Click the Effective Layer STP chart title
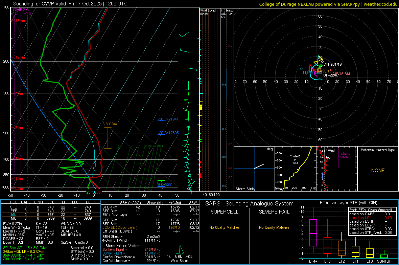 click(x=348, y=203)
